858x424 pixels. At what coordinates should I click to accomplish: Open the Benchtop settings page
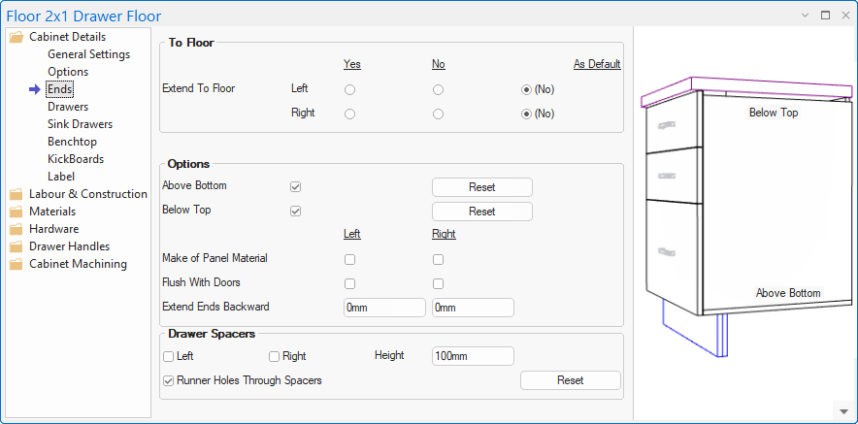pyautogui.click(x=72, y=142)
